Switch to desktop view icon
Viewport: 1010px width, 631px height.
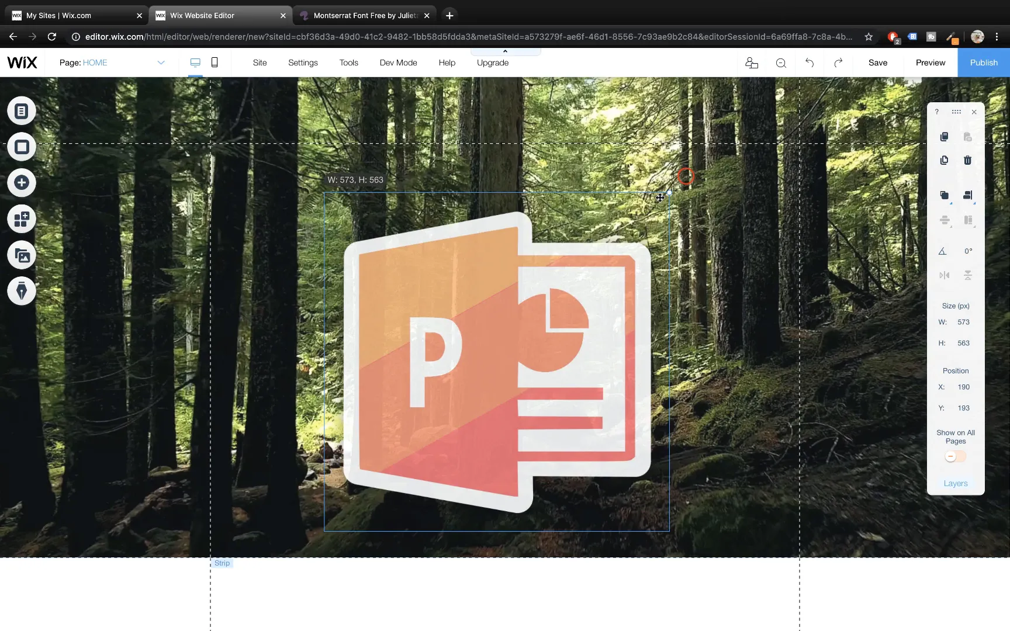[x=195, y=63]
